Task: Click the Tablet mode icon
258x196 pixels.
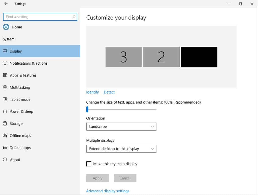Action: point(5,99)
